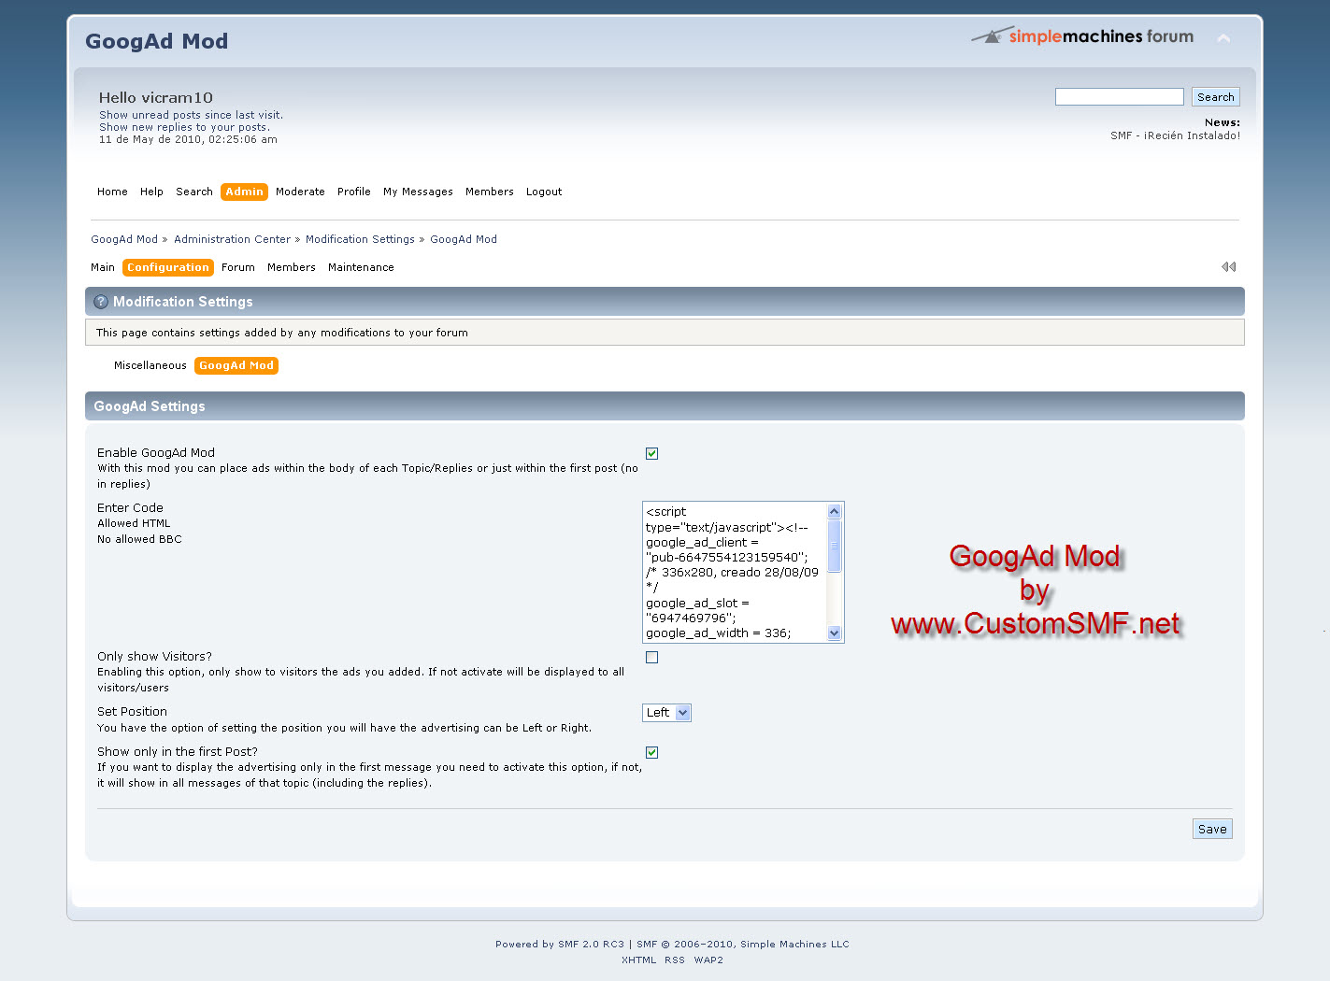This screenshot has height=981, width=1330.
Task: Click the www.CustomSMF.net banner text
Action: tap(1036, 623)
